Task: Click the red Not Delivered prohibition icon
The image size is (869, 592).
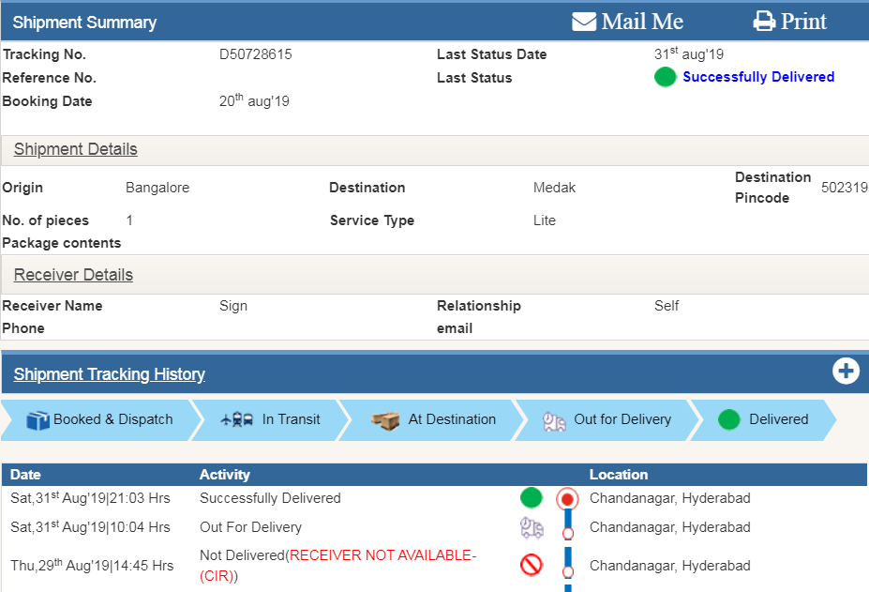Action: point(532,565)
